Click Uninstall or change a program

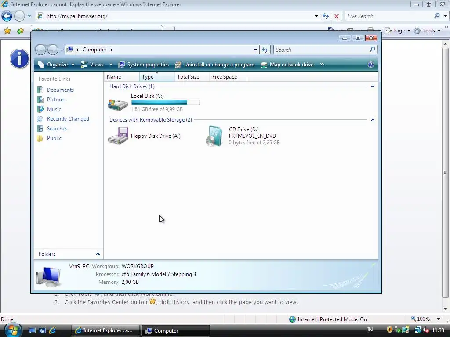(215, 65)
